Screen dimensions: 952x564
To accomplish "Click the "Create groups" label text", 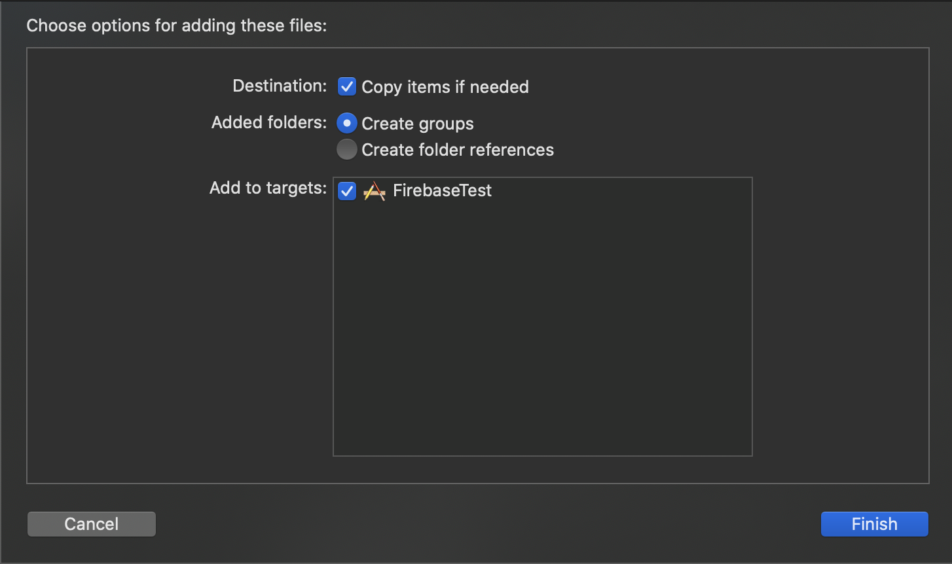I will pos(418,124).
